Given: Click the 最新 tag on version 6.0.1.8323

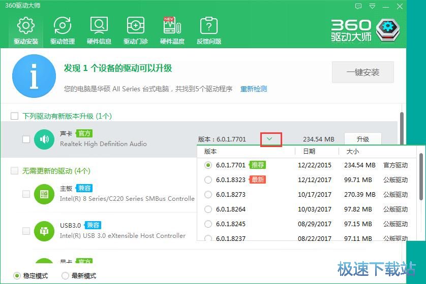Looking at the screenshot, I should pyautogui.click(x=258, y=180).
